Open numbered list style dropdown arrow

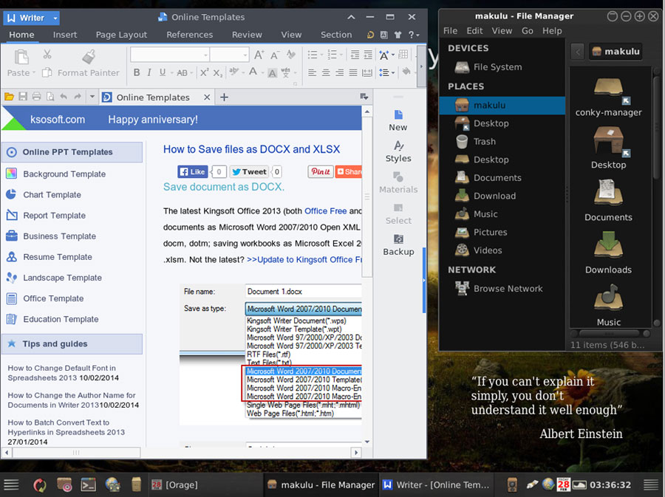(341, 55)
